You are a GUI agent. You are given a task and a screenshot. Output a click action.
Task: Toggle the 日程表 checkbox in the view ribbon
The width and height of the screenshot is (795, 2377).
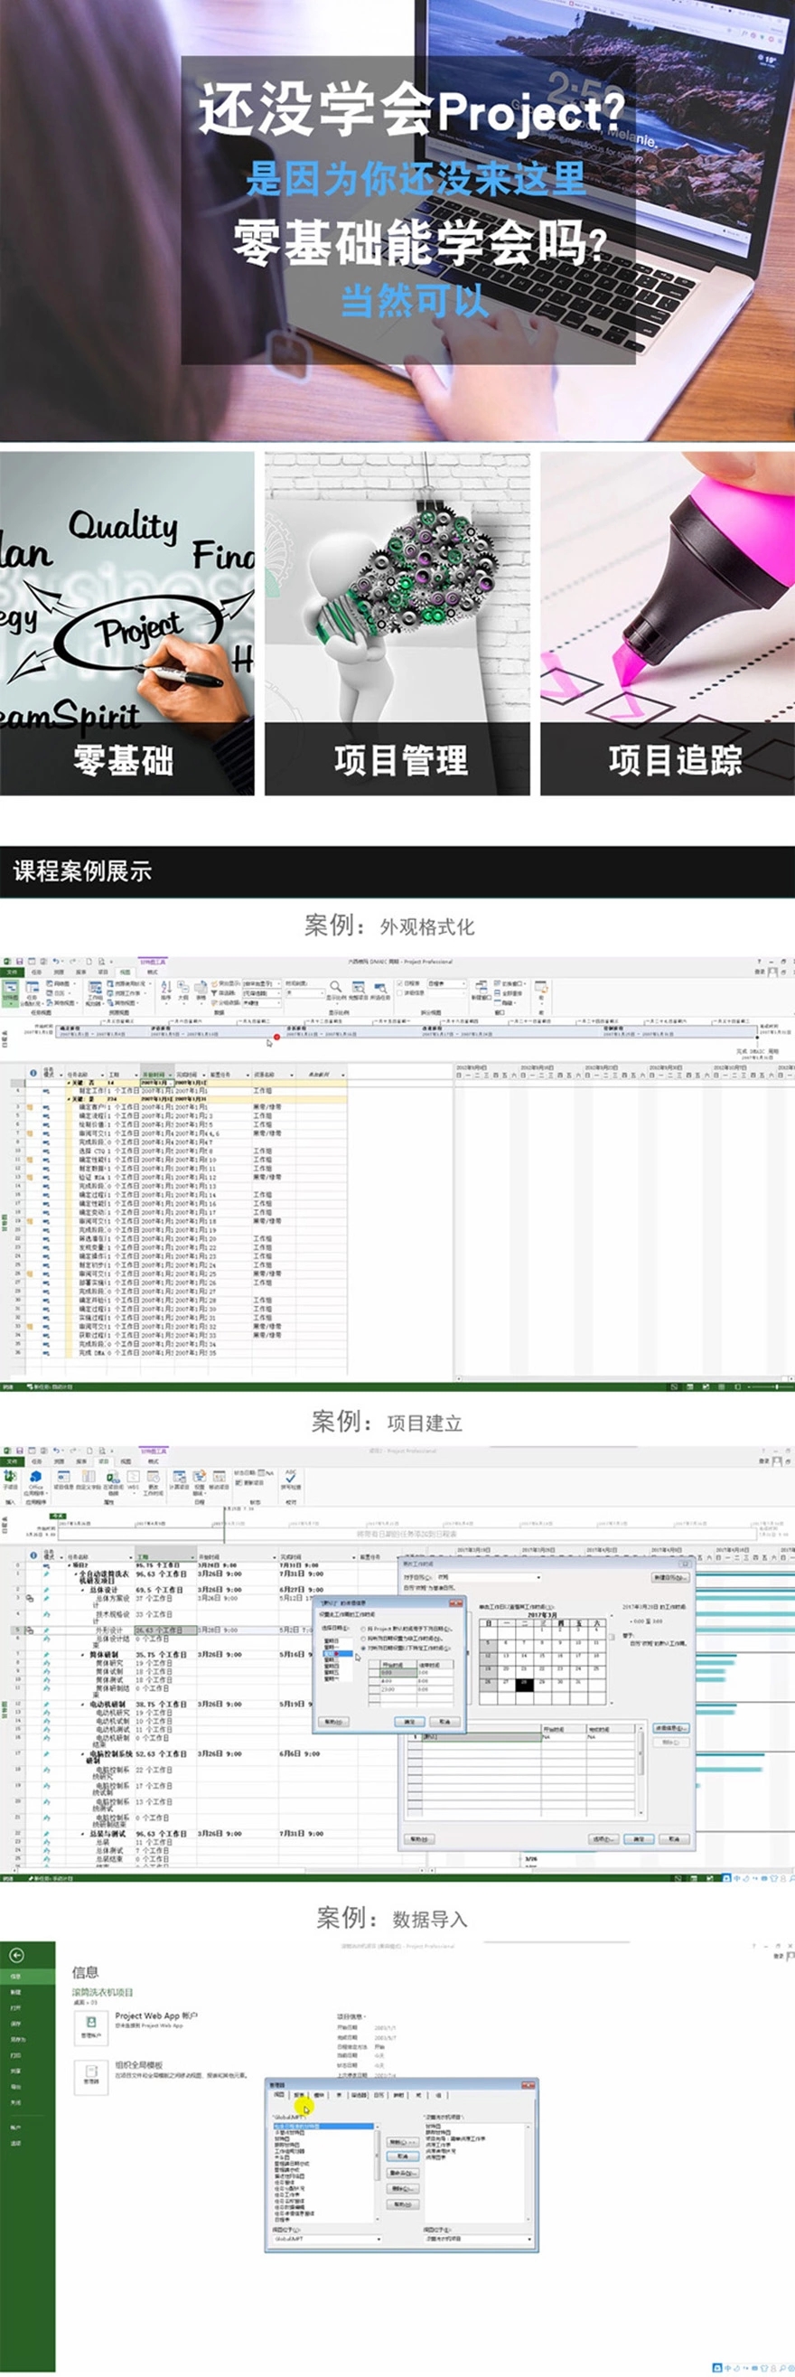(x=400, y=983)
